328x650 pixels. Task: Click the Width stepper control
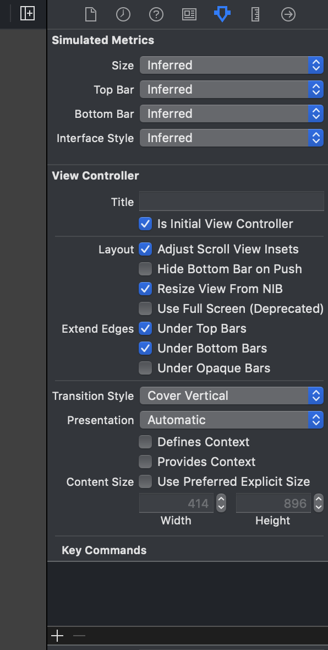(x=221, y=503)
